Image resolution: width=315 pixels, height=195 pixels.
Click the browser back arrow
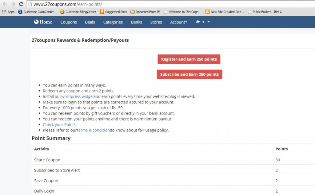[x=5, y=4]
